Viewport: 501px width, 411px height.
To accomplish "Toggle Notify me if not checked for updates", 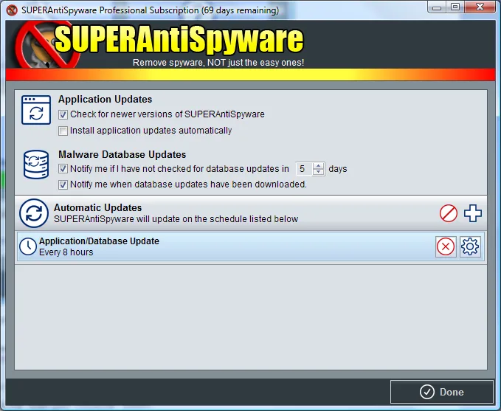I will tap(63, 169).
